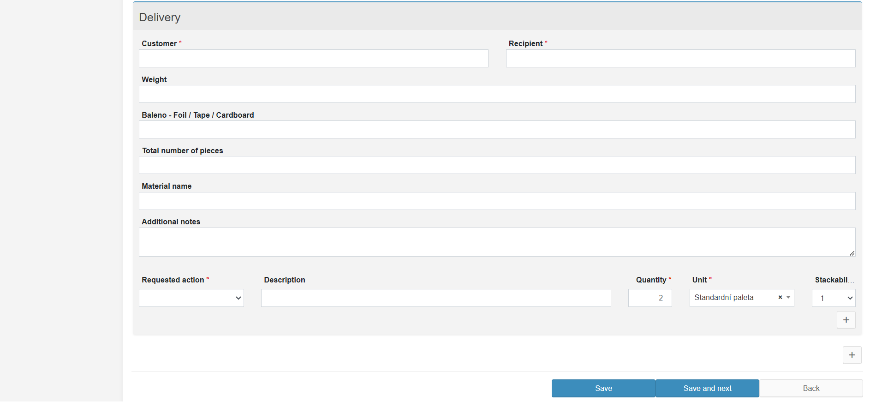Click the plus icon above the Back button
Image resolution: width=870 pixels, height=402 pixels.
click(852, 355)
